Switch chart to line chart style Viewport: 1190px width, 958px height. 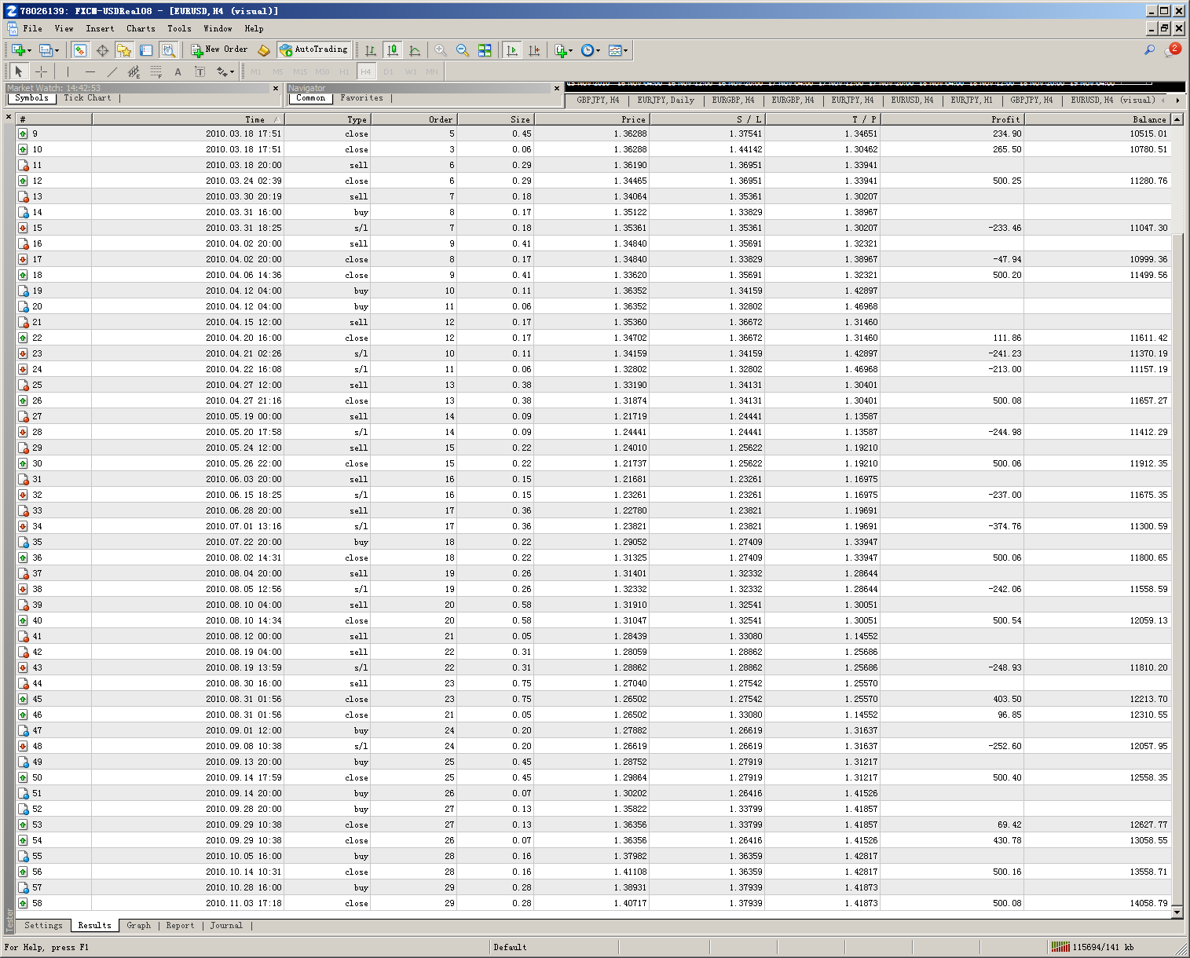[416, 50]
